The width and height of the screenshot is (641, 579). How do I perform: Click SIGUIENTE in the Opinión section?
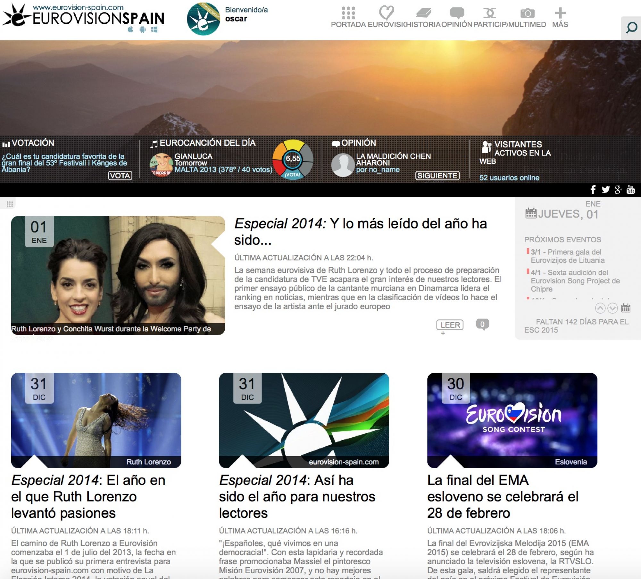click(x=438, y=176)
